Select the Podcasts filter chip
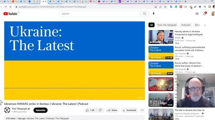 (186, 25)
